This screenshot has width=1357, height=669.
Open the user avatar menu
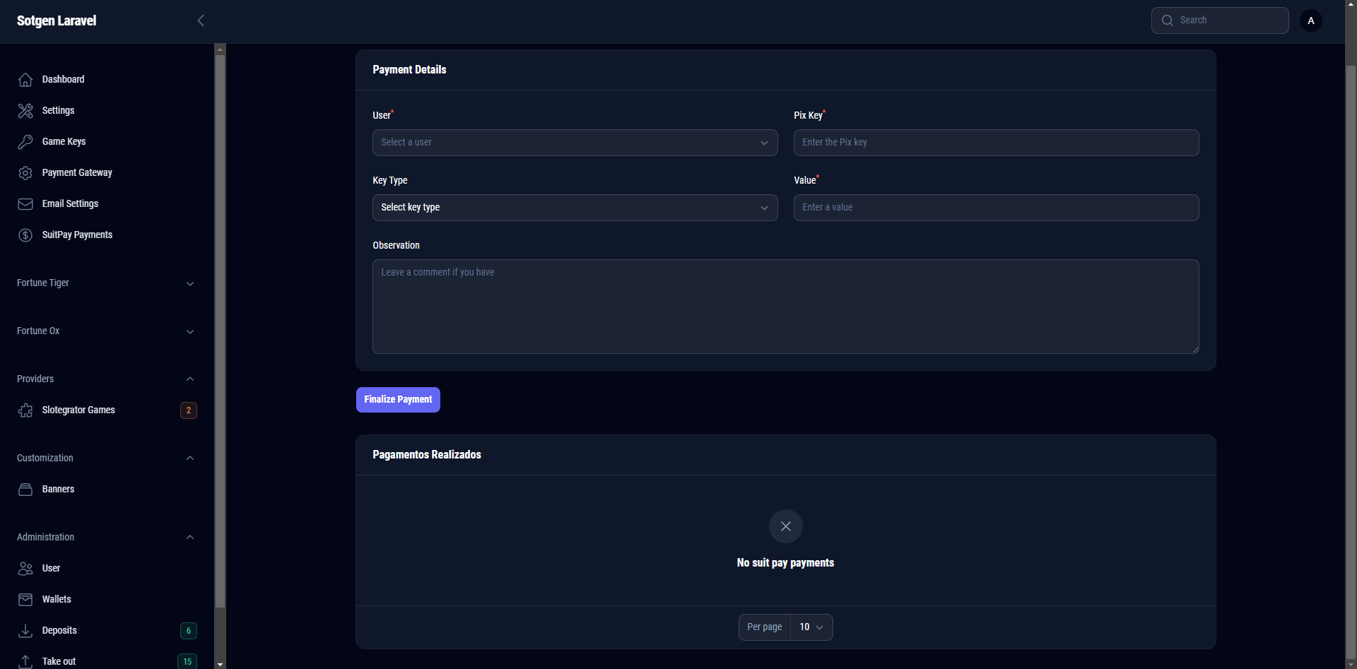[1310, 20]
